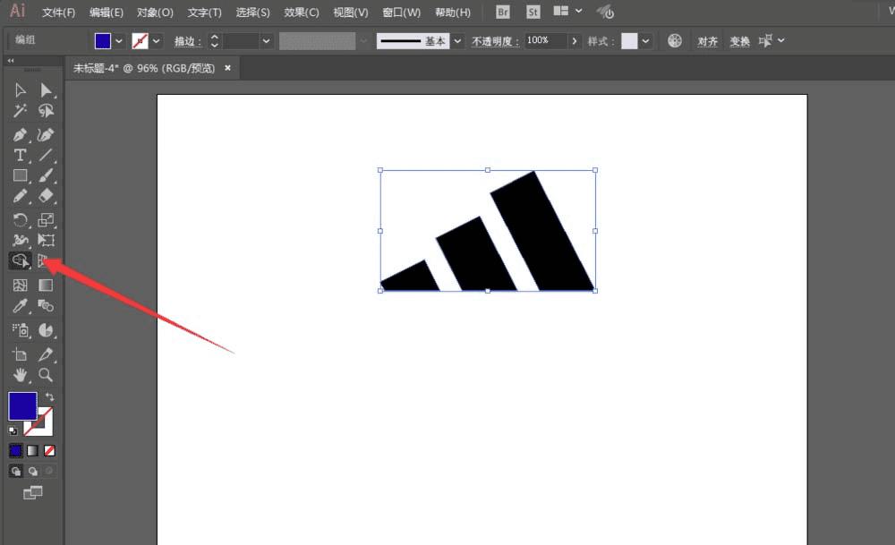This screenshot has width=895, height=545.
Task: Select the Eyedropper tool
Action: point(20,307)
